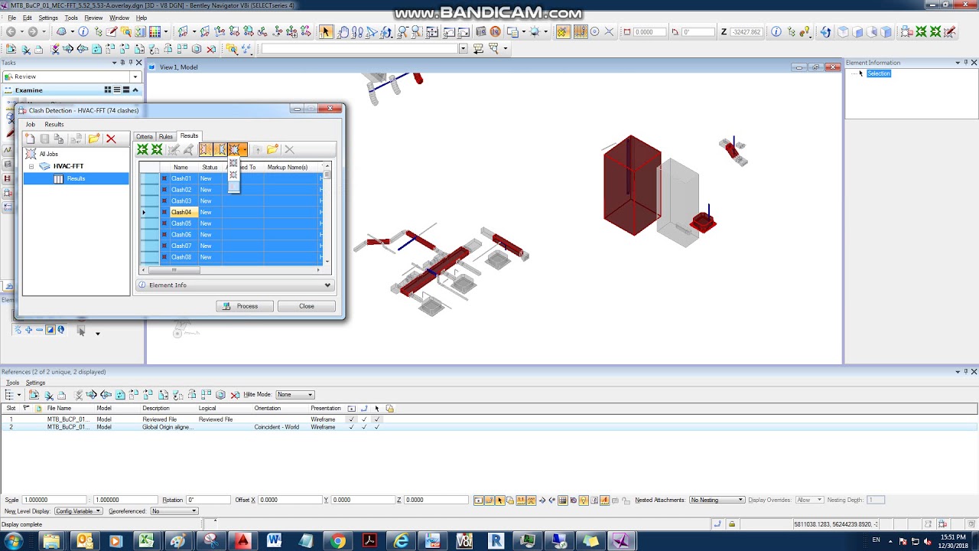The width and height of the screenshot is (979, 551).
Task: Open yellow folder icon in Results toolbar
Action: (272, 149)
